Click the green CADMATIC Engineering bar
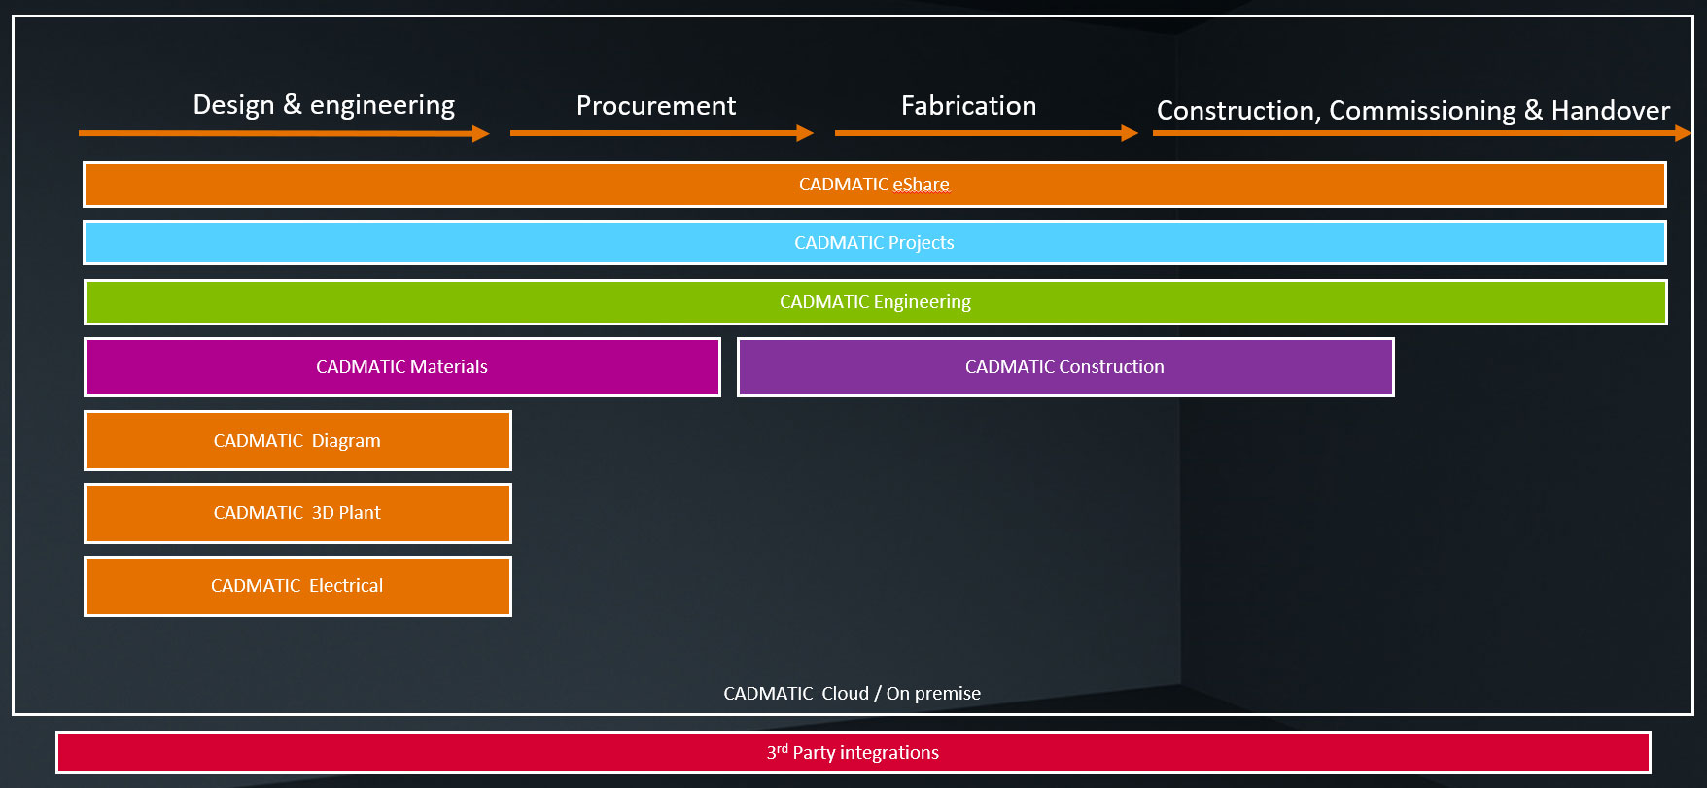Viewport: 1707px width, 788px height. point(875,302)
